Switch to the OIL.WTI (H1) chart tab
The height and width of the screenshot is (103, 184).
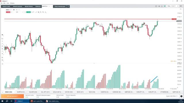coord(45,92)
